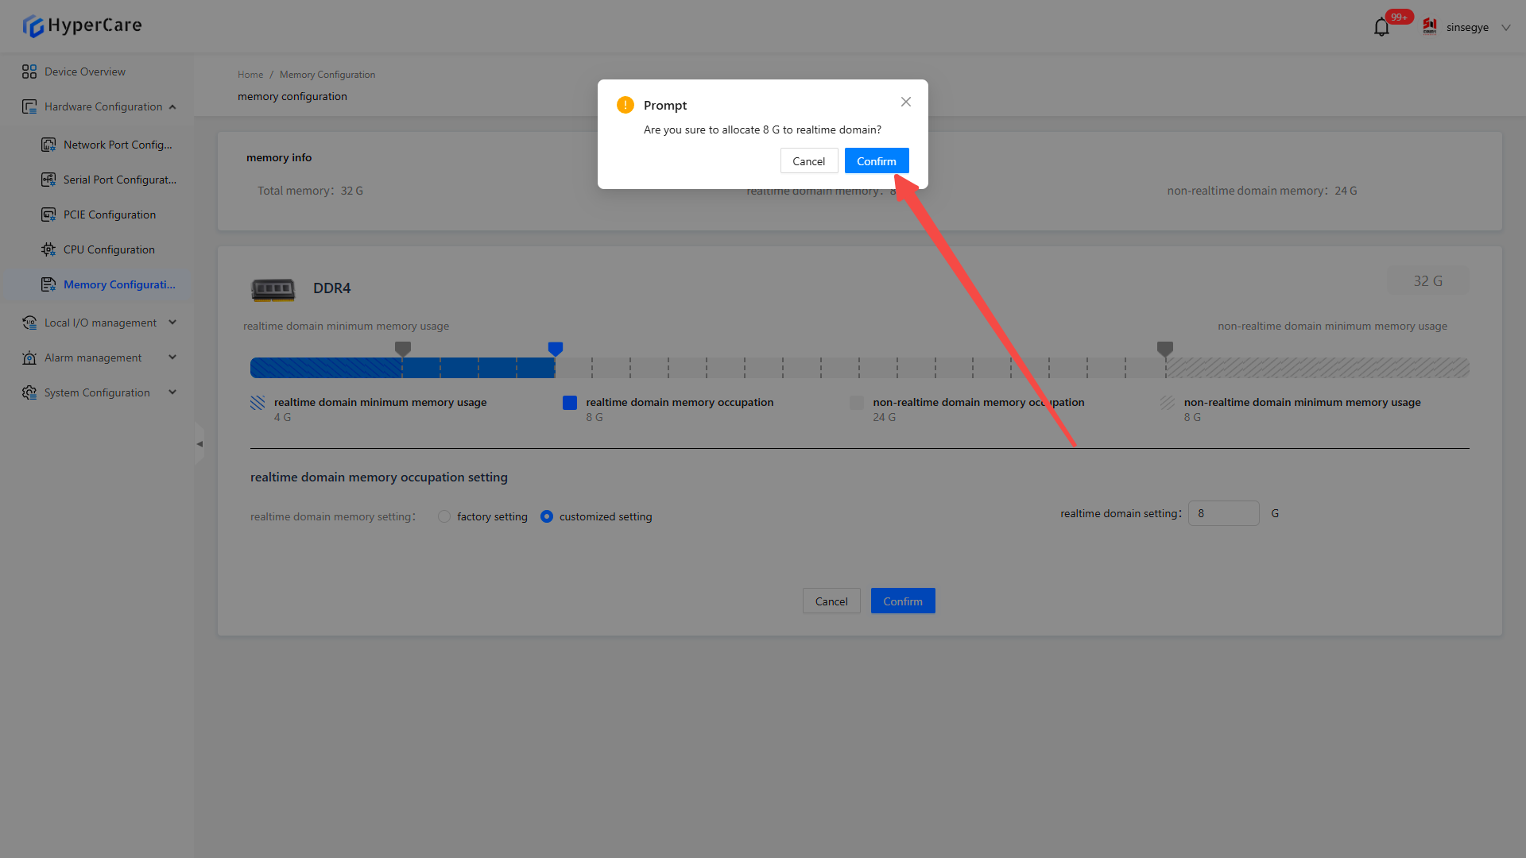Screen dimensions: 1526x858
Task: Cancel the Prompt dialog
Action: 808,161
